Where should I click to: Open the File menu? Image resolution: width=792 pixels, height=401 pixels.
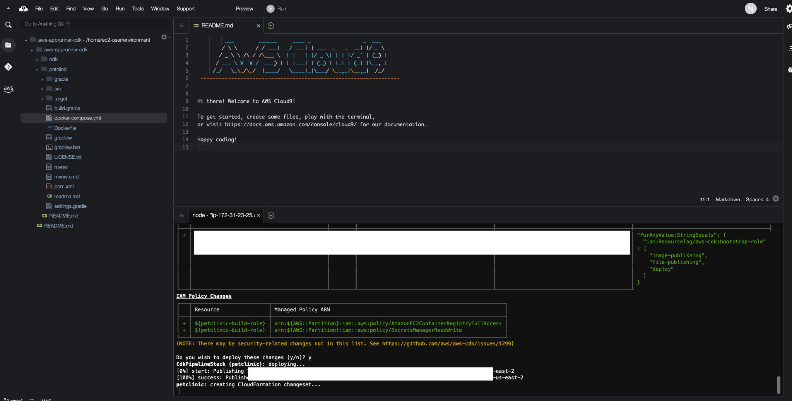[x=39, y=8]
